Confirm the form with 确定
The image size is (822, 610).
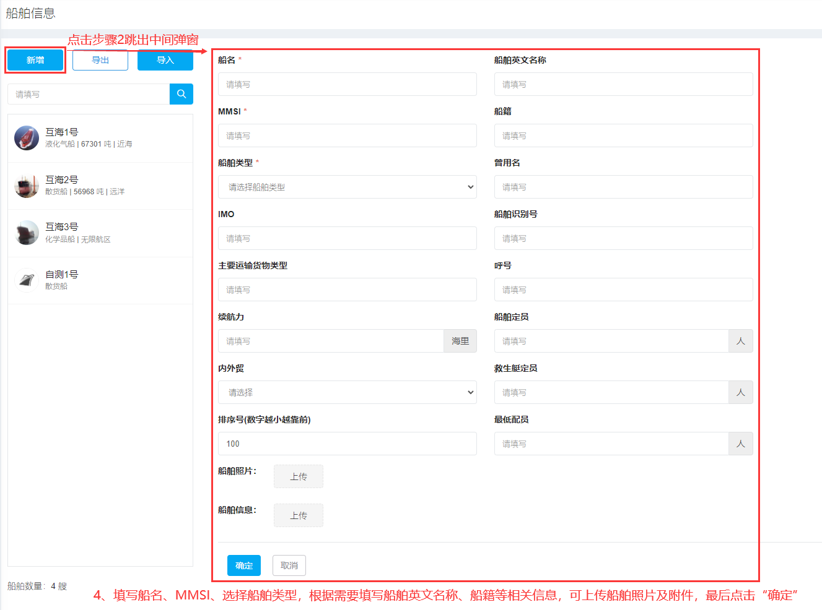tap(244, 565)
